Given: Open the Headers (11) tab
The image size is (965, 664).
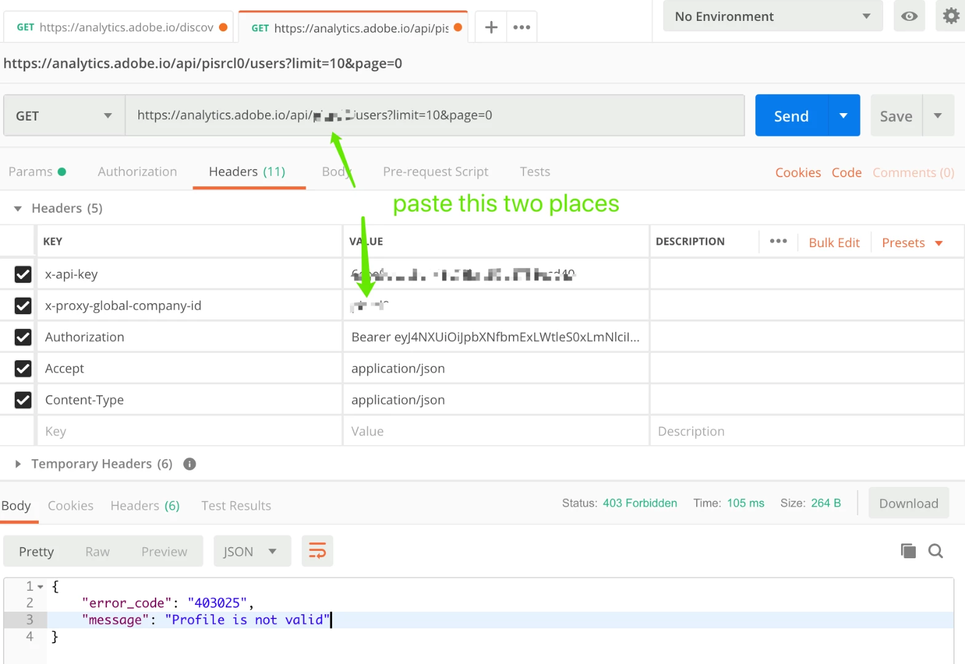Looking at the screenshot, I should point(247,172).
